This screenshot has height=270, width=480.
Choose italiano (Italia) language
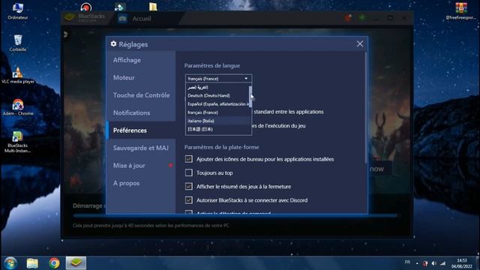point(217,121)
